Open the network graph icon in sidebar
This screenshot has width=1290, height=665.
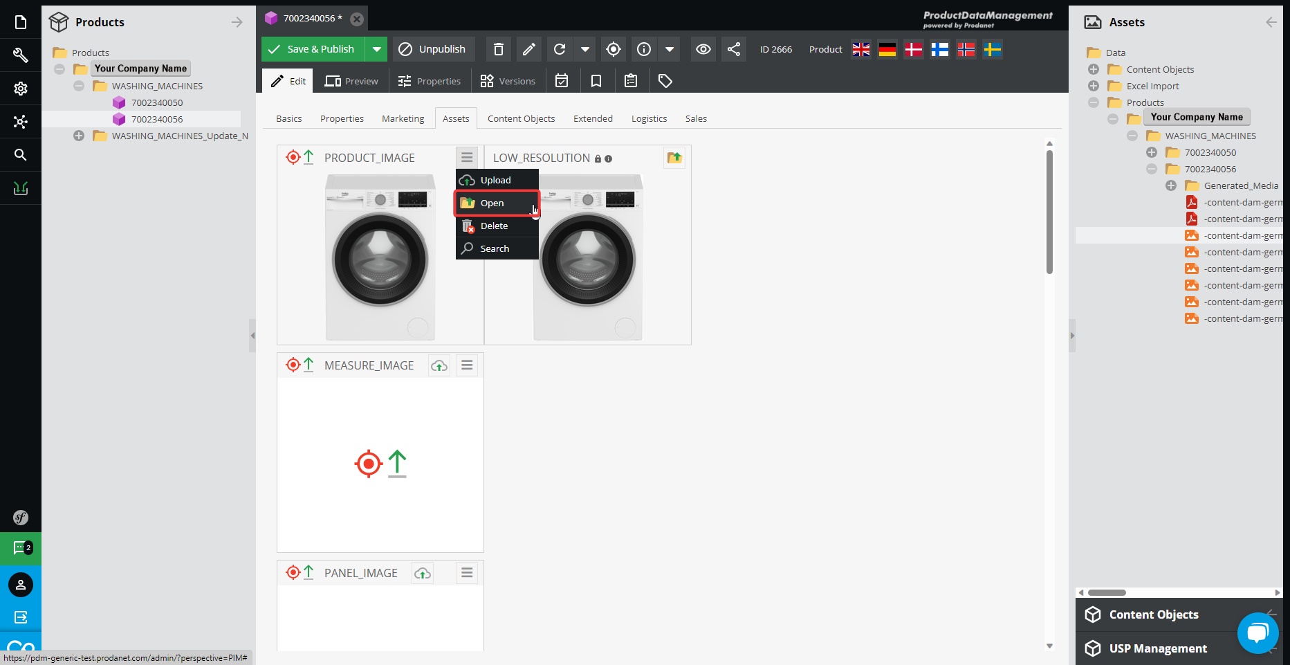tap(21, 122)
